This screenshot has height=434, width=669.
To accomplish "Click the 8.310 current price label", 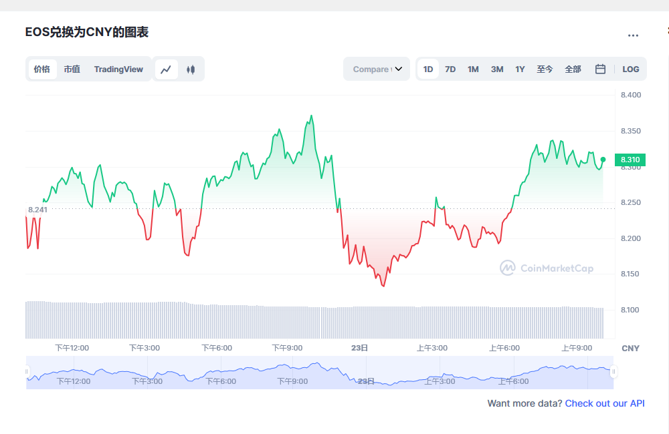I will (630, 160).
